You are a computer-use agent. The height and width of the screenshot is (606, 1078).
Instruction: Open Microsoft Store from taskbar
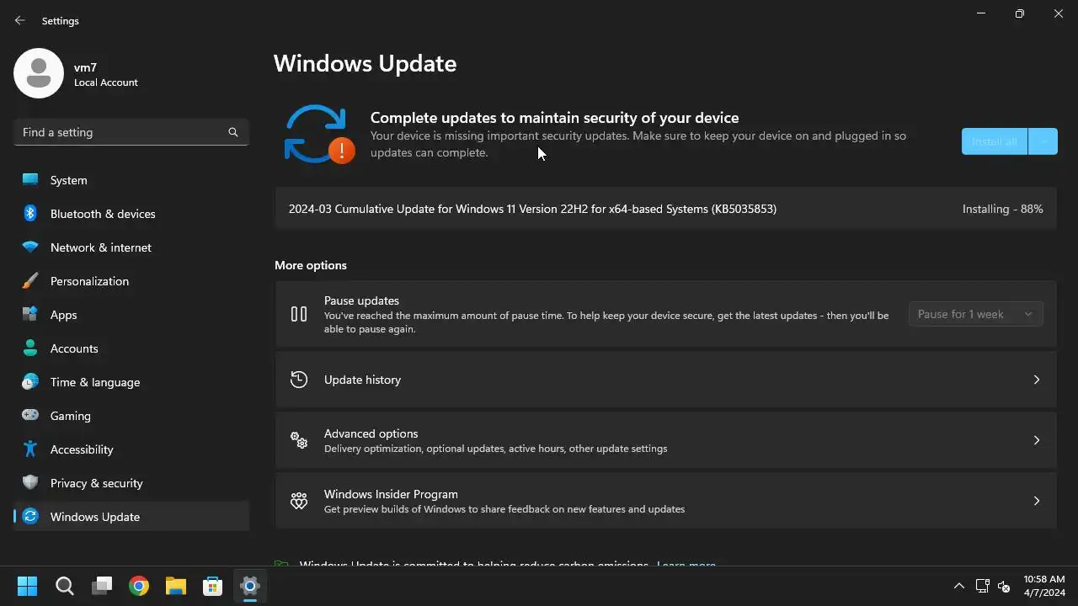(212, 586)
